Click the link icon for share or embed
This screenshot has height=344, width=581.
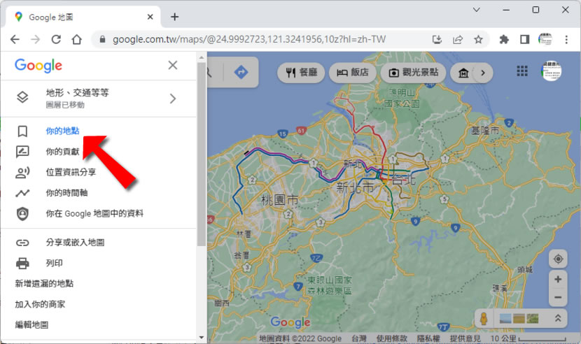pos(22,243)
